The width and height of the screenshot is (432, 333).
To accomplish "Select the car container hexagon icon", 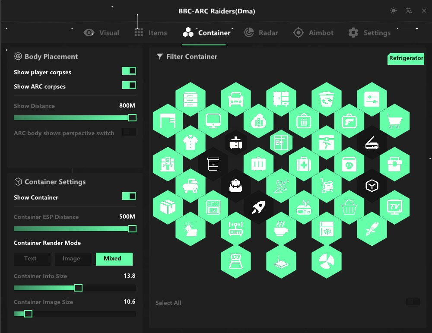I will pos(236,99).
